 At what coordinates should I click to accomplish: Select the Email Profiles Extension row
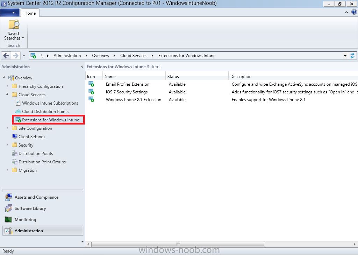[222, 84]
